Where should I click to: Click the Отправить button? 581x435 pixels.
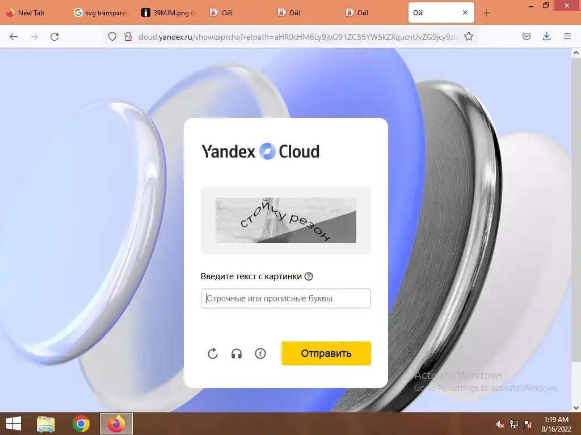pos(326,353)
